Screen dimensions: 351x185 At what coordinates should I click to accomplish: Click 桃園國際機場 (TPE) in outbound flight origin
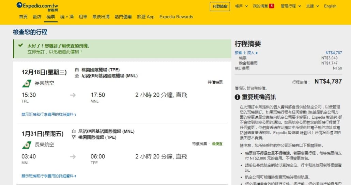point(101,70)
